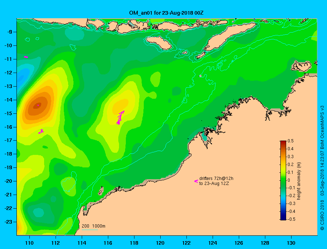Click the longitude axis label '124'
Screen dimensions: 327x249
tap(213, 243)
